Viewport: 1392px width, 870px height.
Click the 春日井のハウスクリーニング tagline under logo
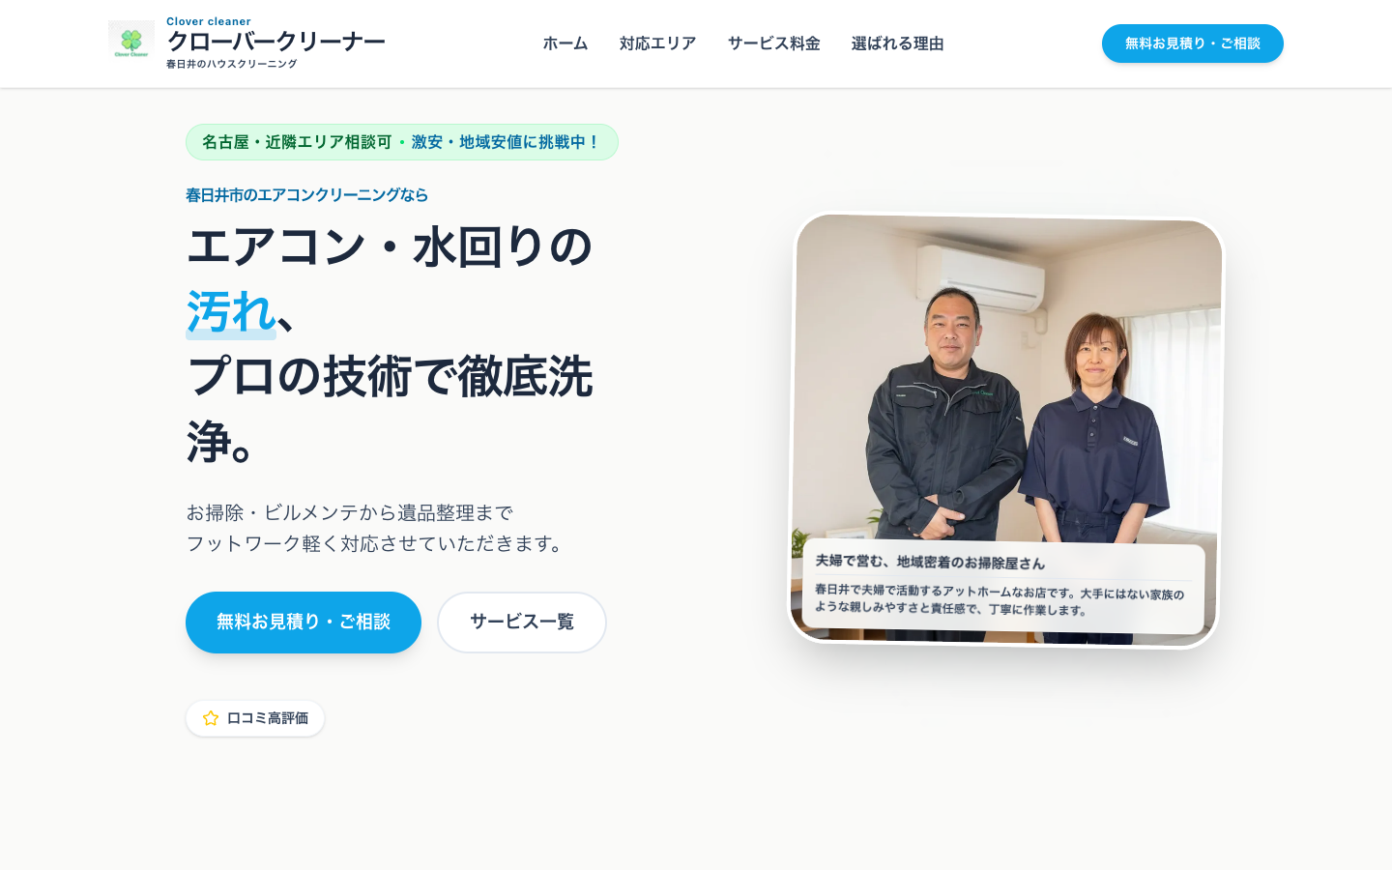tap(232, 64)
